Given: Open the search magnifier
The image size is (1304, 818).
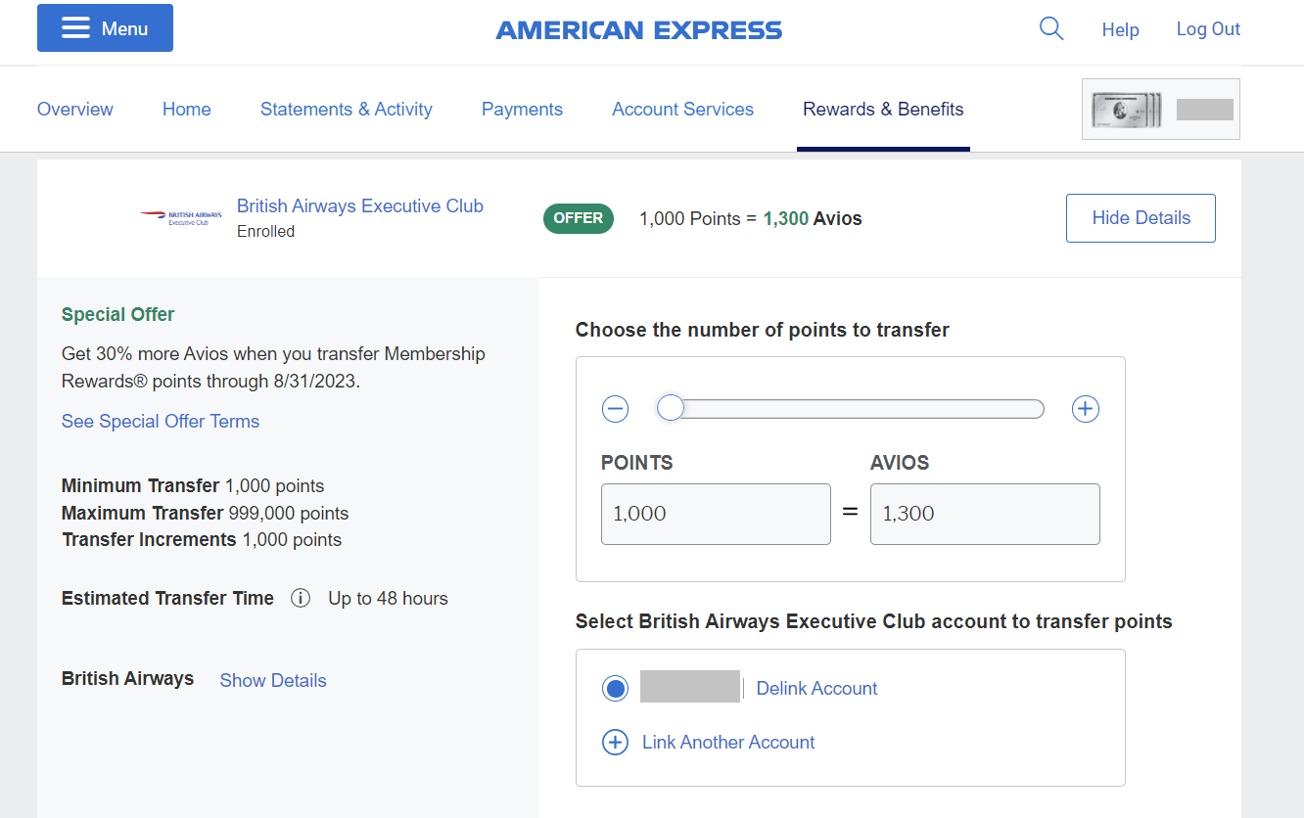Looking at the screenshot, I should 1050,28.
